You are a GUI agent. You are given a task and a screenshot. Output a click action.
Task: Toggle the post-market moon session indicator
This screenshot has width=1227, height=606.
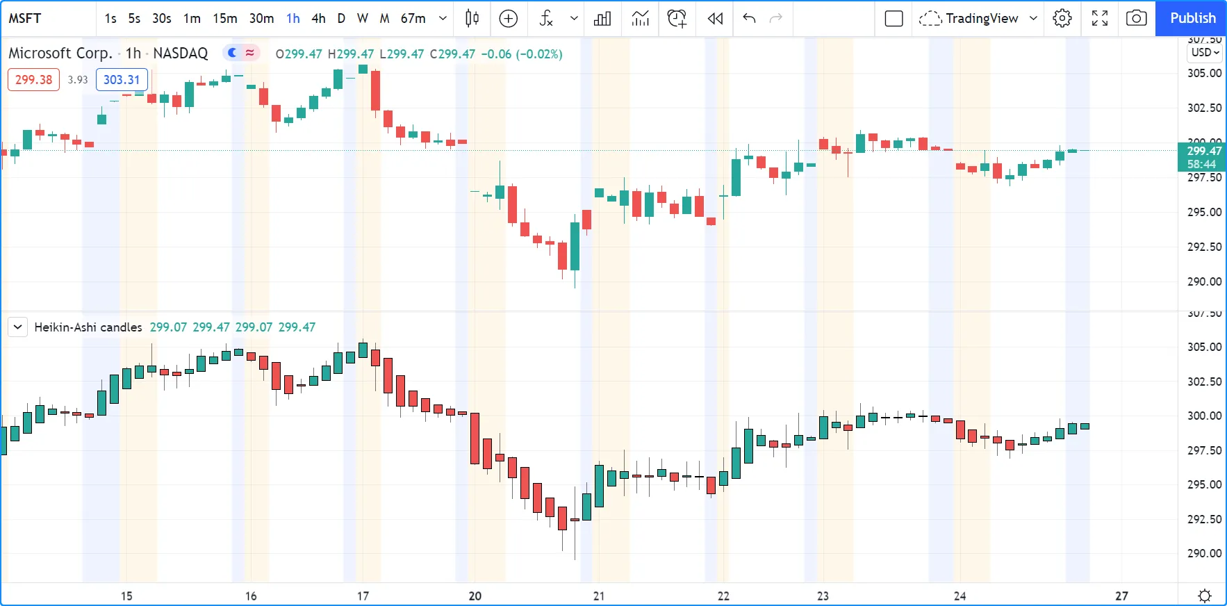(x=233, y=53)
